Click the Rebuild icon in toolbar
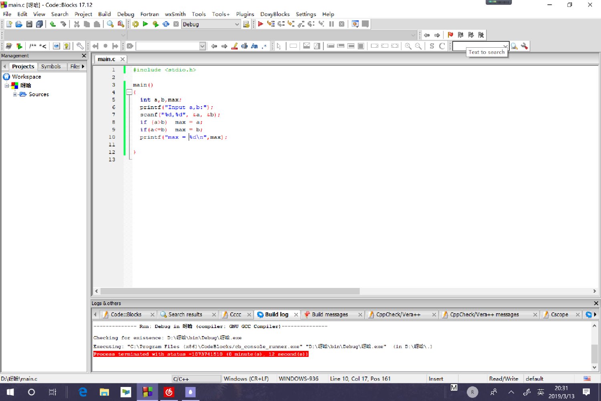Viewport: 601px width, 401px height. click(x=166, y=24)
